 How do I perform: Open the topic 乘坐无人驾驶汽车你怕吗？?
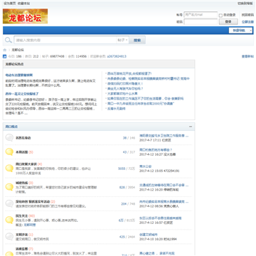tap(125, 89)
